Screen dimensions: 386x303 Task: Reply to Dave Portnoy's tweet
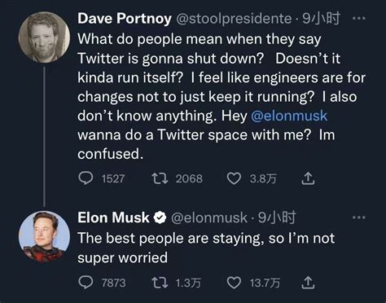pos(86,178)
